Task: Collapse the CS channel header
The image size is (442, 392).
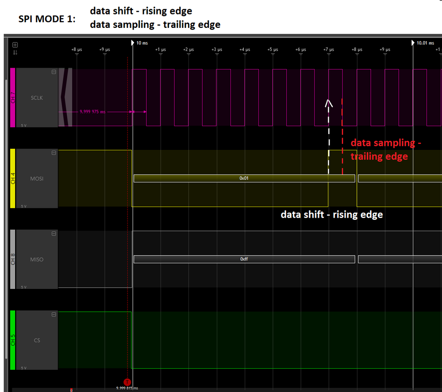Action: (54, 314)
